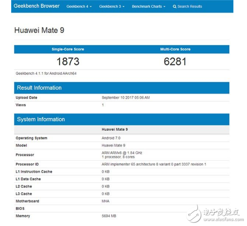Viewport: 247px width, 226px height.
Task: Select the multi-core score value 6281
Action: click(x=175, y=61)
